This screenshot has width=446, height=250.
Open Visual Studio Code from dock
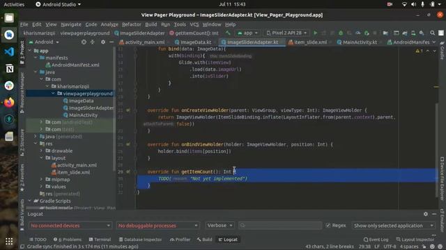[9, 51]
